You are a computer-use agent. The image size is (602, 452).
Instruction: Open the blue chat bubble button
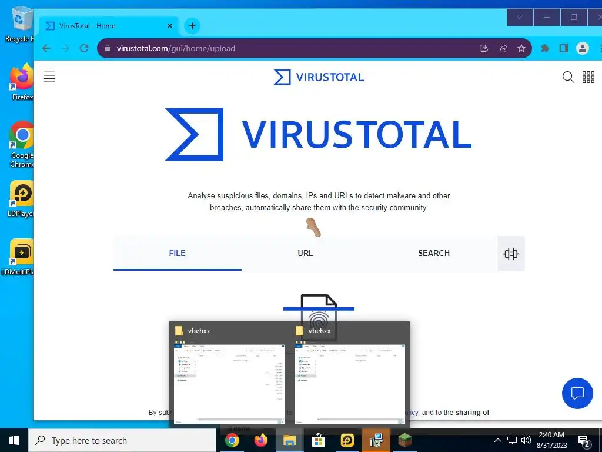[x=577, y=393]
